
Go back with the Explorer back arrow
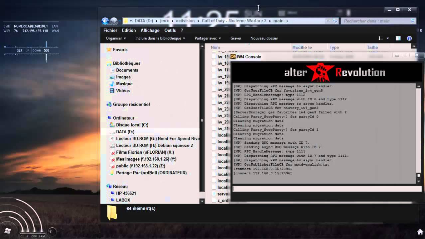(x=105, y=21)
